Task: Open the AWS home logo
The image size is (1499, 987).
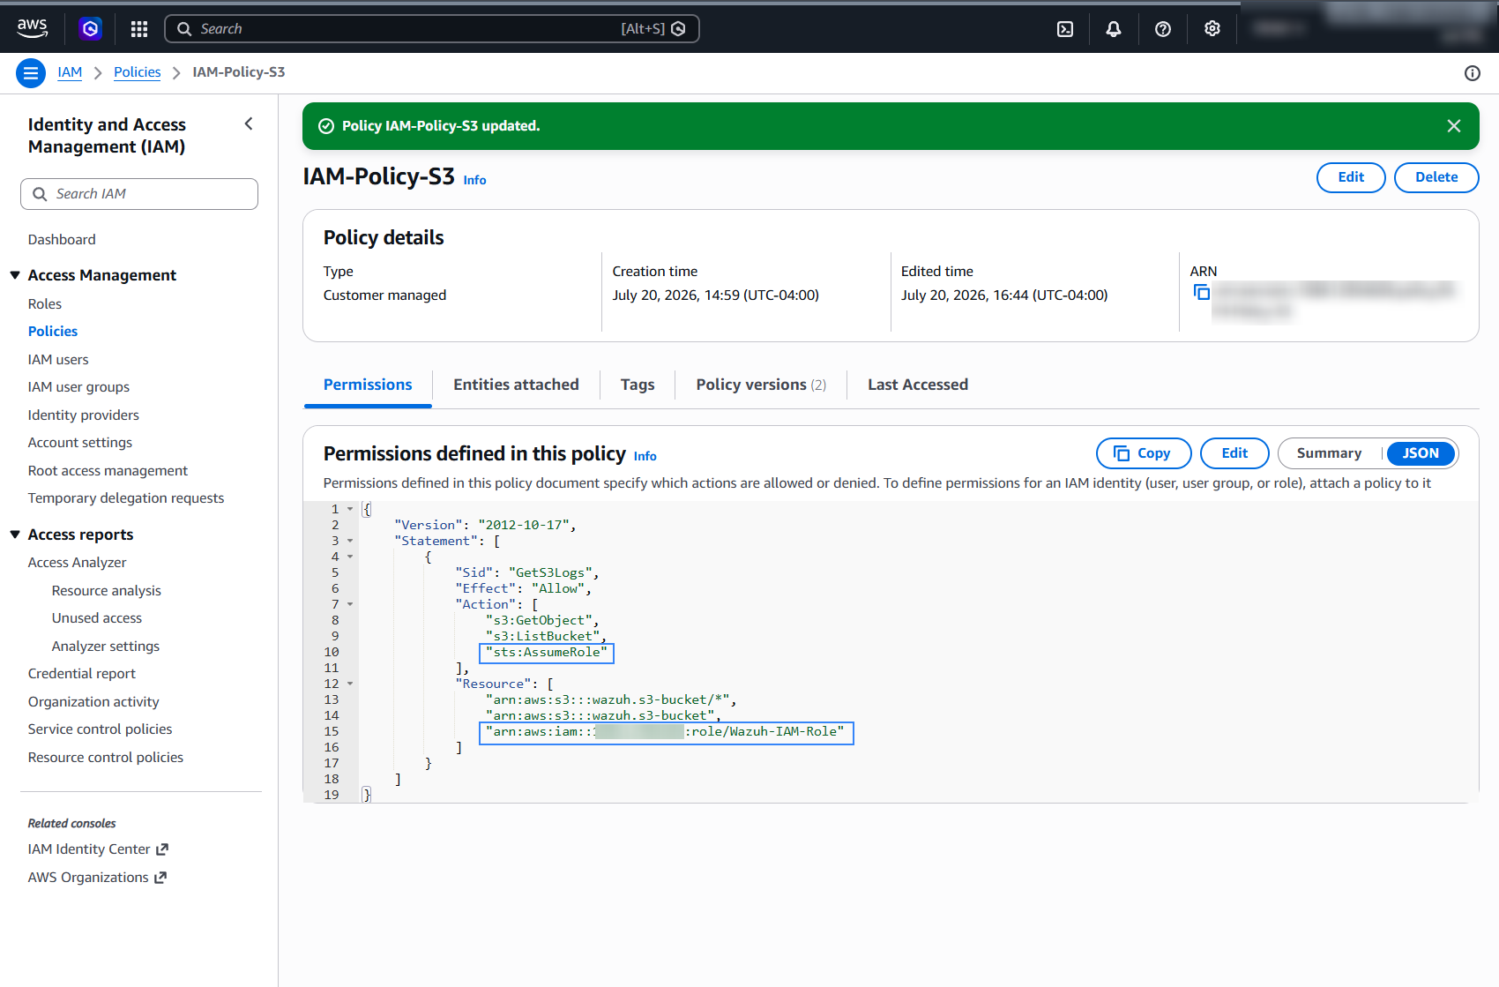Action: tap(33, 28)
